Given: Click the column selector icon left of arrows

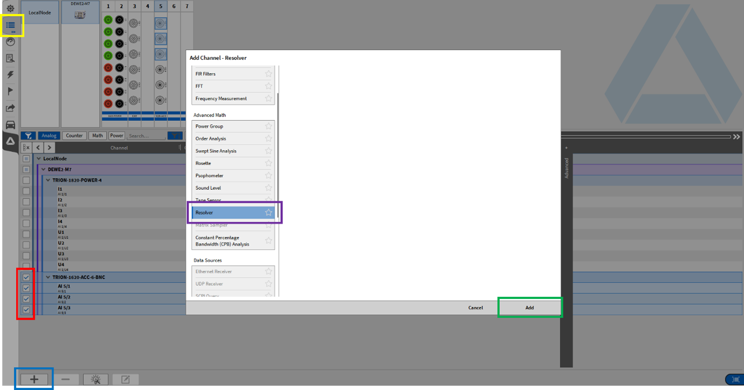Looking at the screenshot, I should coord(26,148).
